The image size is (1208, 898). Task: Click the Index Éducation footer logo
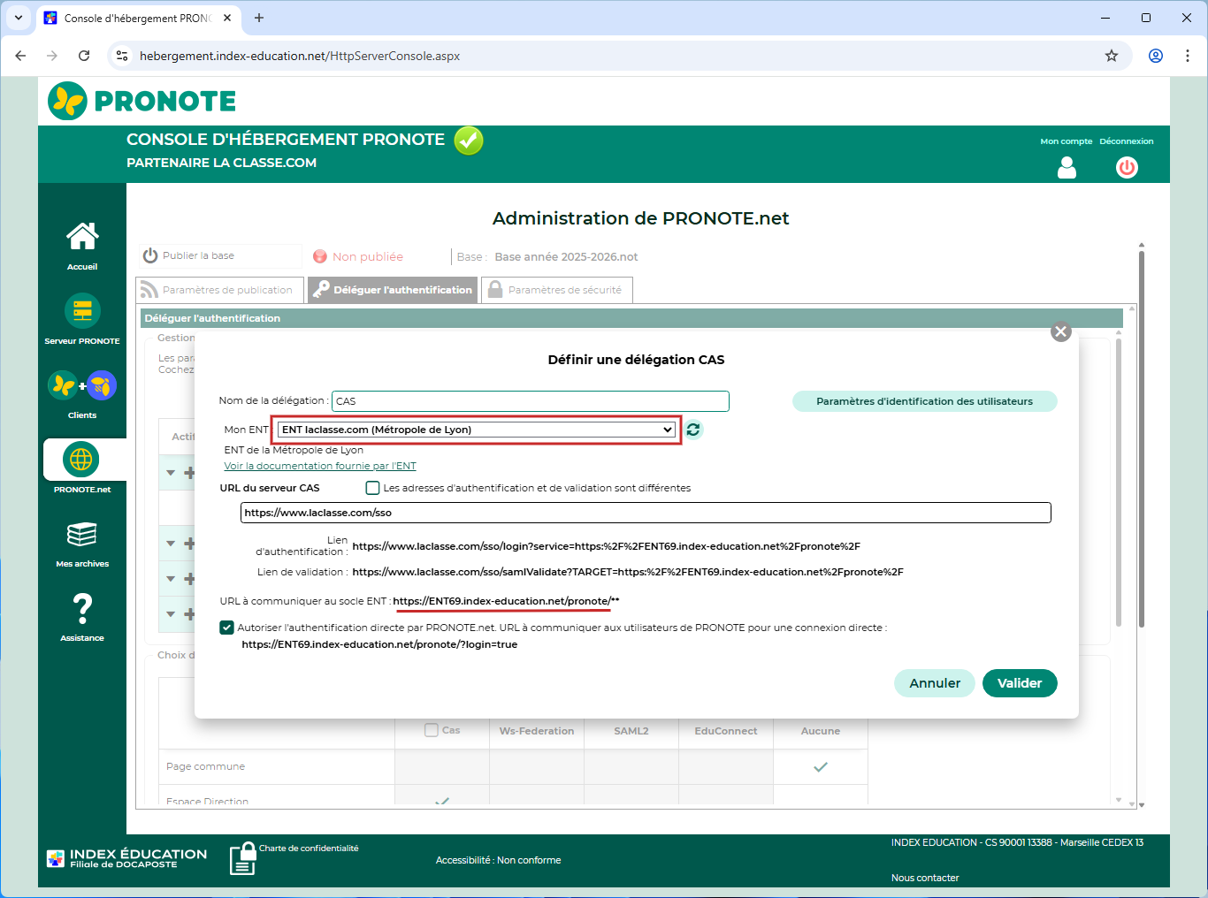[x=126, y=858]
